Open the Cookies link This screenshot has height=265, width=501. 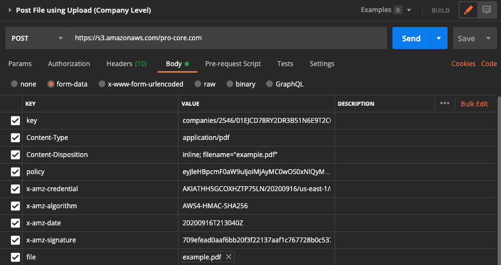(464, 63)
